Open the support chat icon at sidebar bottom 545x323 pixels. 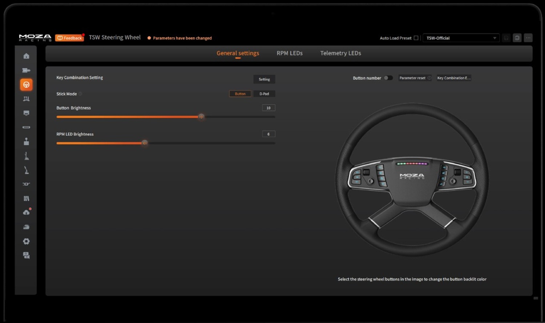point(26,255)
